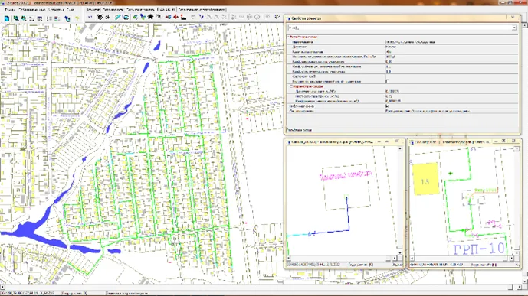Open the last menu in the main menu bar
Screen dimensions: 528x296
tap(70, 10)
